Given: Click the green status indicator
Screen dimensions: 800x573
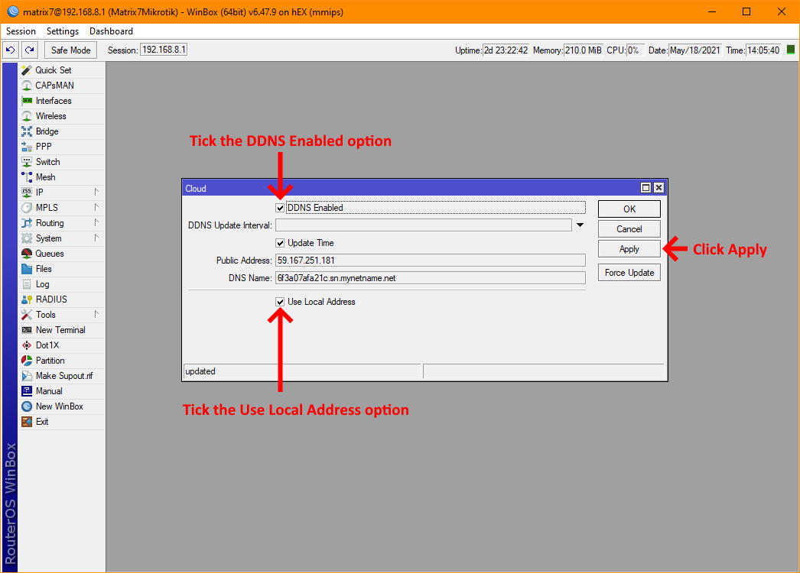Looking at the screenshot, I should click(790, 50).
